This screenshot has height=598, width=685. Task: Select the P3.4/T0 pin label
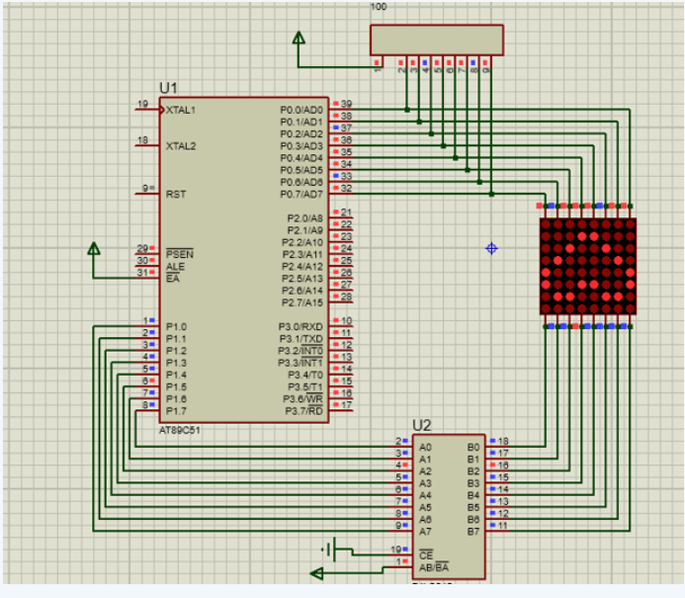pos(305,375)
